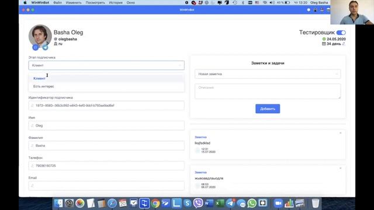Screen dimensions: 374x210
Task: Open the Time Machine menu bar icon
Action: [x=235, y=2]
